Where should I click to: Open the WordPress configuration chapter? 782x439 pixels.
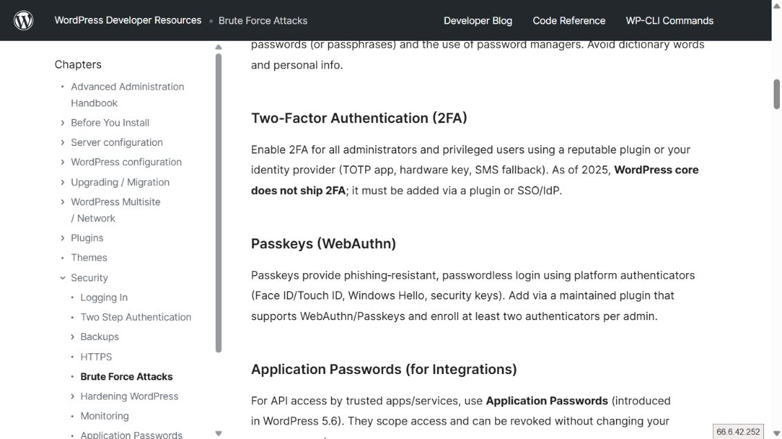(126, 162)
